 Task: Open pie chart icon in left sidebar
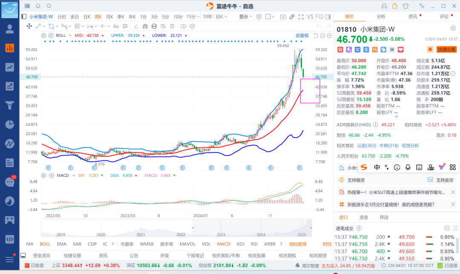coord(10,124)
